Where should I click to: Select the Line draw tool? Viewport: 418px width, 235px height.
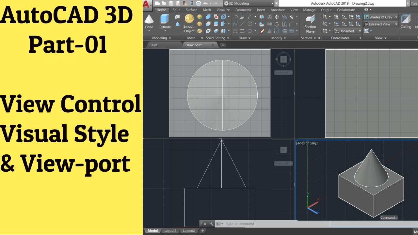(242, 24)
